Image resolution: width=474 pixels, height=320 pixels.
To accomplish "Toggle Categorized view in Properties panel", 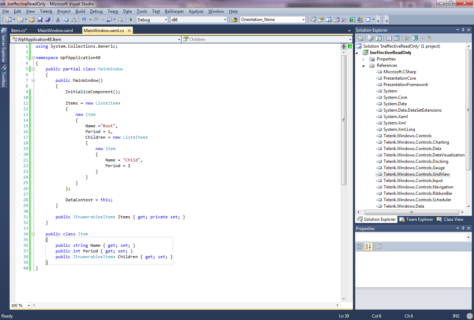I will 360,246.
